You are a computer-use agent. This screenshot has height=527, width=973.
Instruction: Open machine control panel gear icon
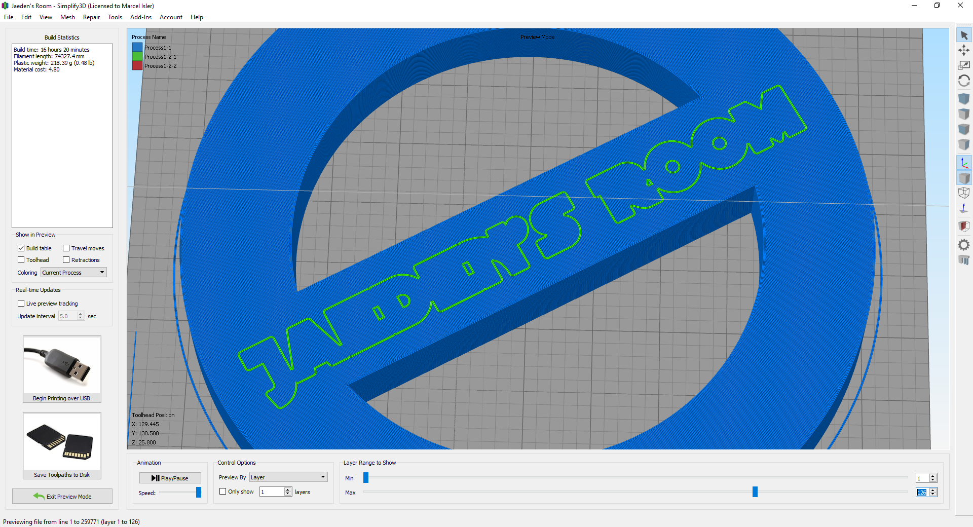[x=964, y=245]
